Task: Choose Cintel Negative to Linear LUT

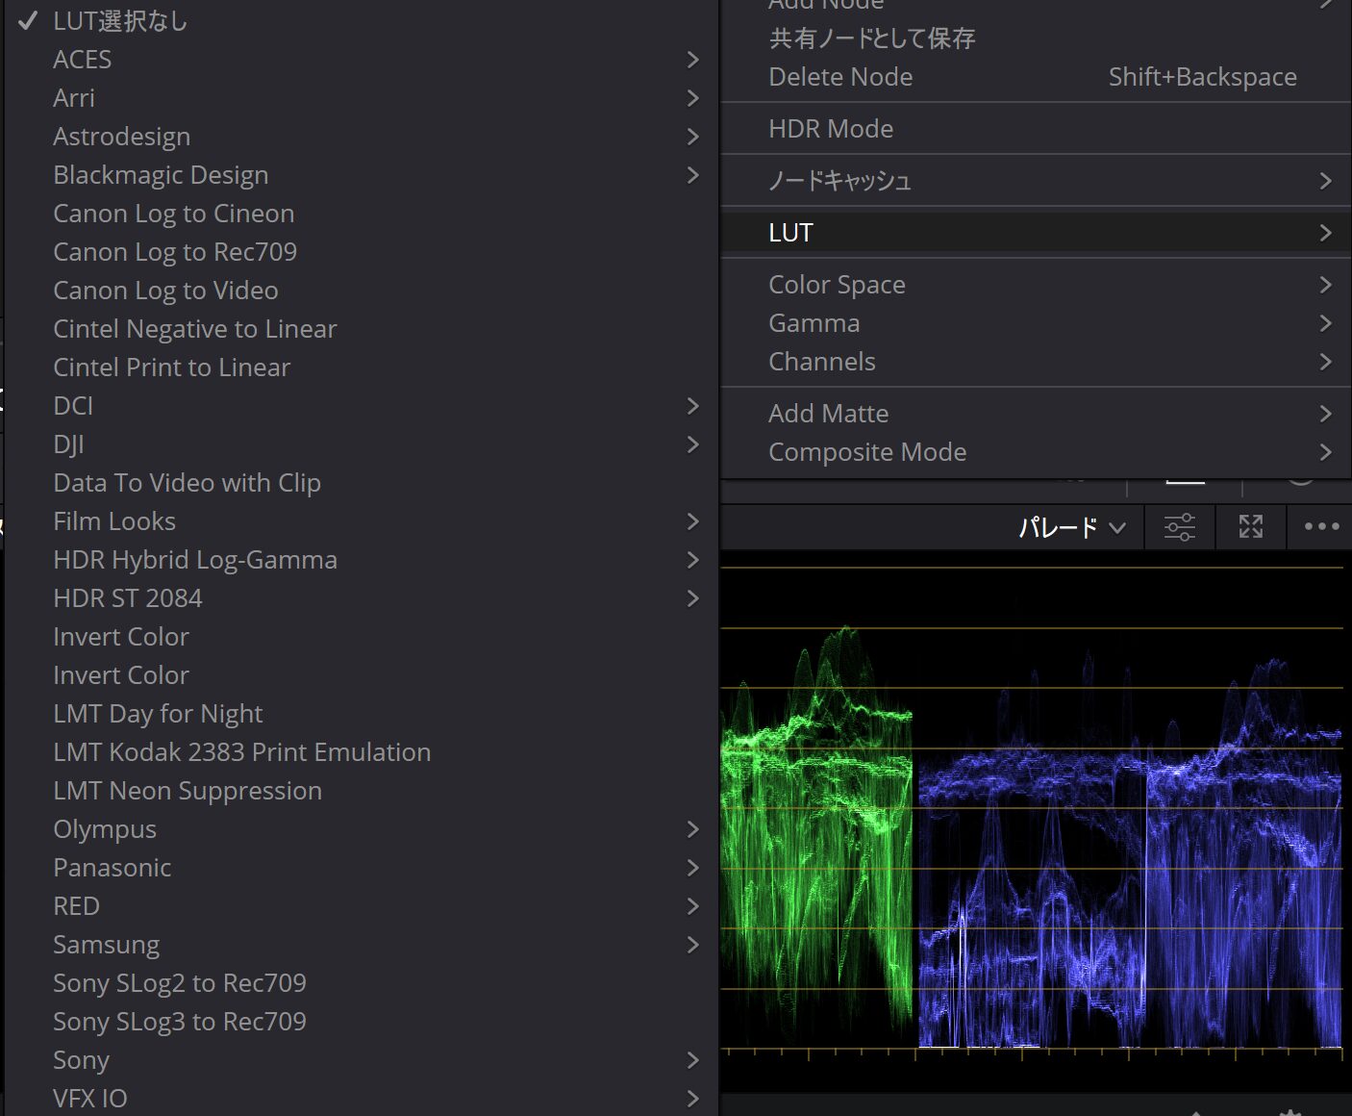Action: click(362, 329)
